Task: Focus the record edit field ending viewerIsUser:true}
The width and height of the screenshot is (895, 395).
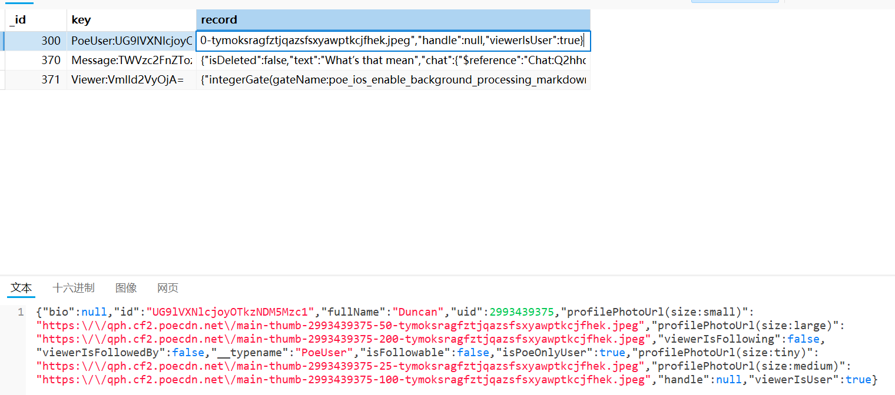Action: tap(393, 41)
